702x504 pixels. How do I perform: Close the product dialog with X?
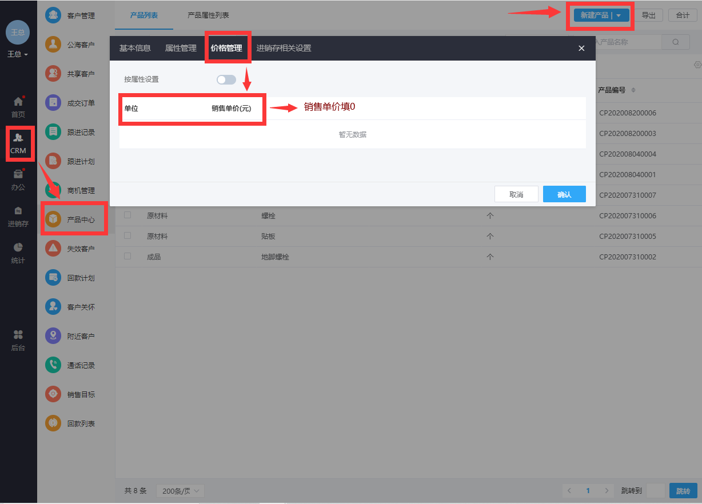coord(581,49)
